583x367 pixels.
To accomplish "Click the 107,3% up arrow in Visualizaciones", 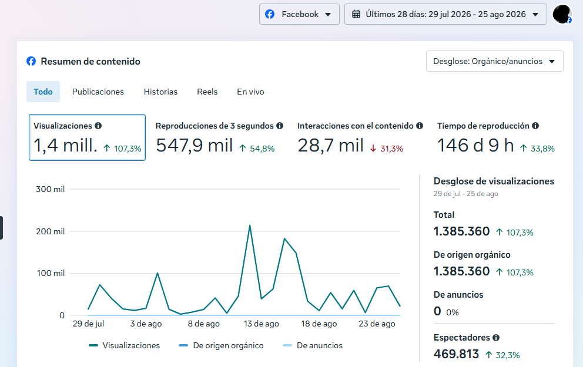I will tap(107, 148).
